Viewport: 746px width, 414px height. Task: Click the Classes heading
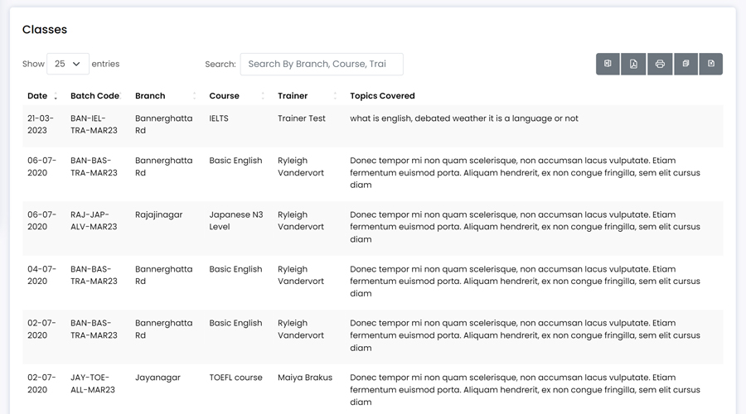pyautogui.click(x=45, y=30)
